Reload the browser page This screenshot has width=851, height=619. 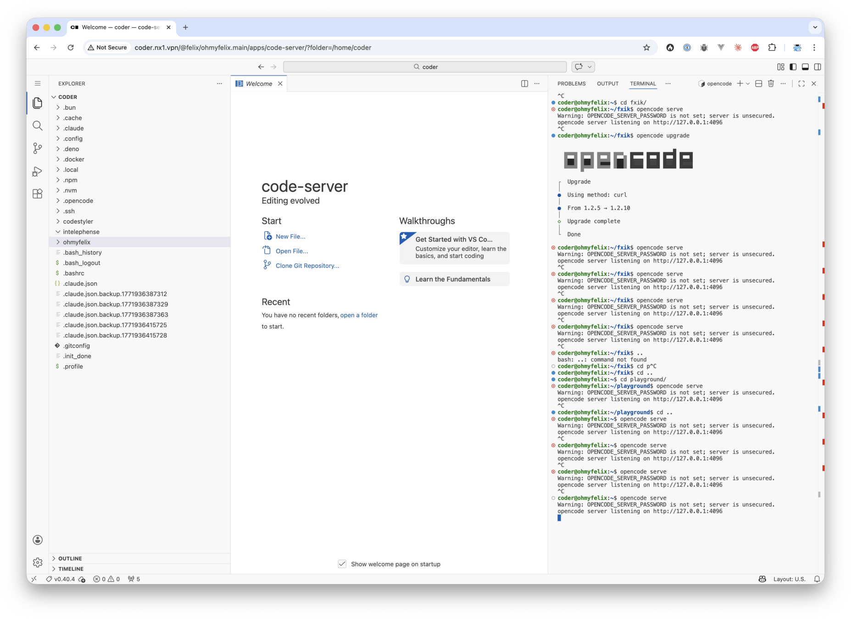[71, 48]
